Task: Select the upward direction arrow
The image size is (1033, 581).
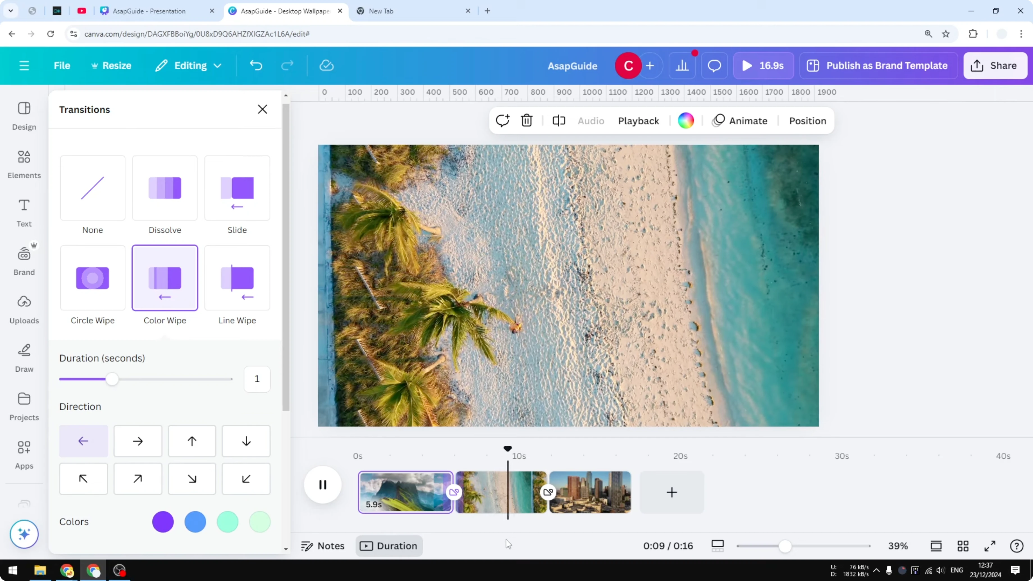Action: click(x=192, y=441)
